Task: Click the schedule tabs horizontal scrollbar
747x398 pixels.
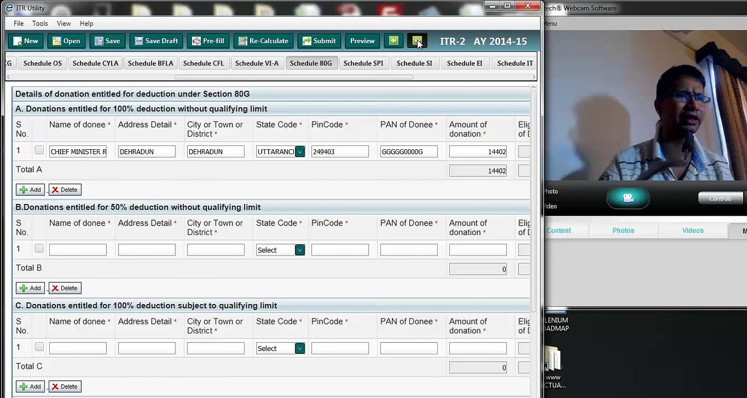Action: [x=293, y=77]
